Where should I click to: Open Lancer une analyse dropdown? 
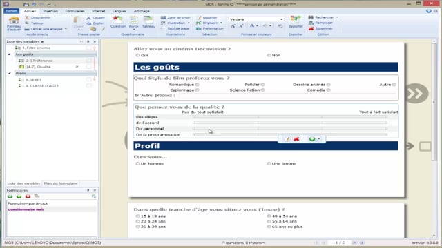(x=66, y=29)
